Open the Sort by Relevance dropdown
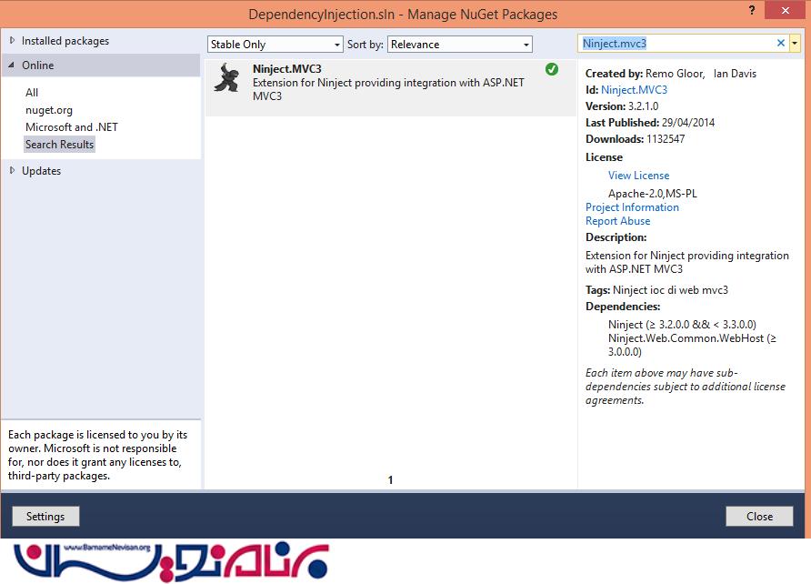 (459, 45)
